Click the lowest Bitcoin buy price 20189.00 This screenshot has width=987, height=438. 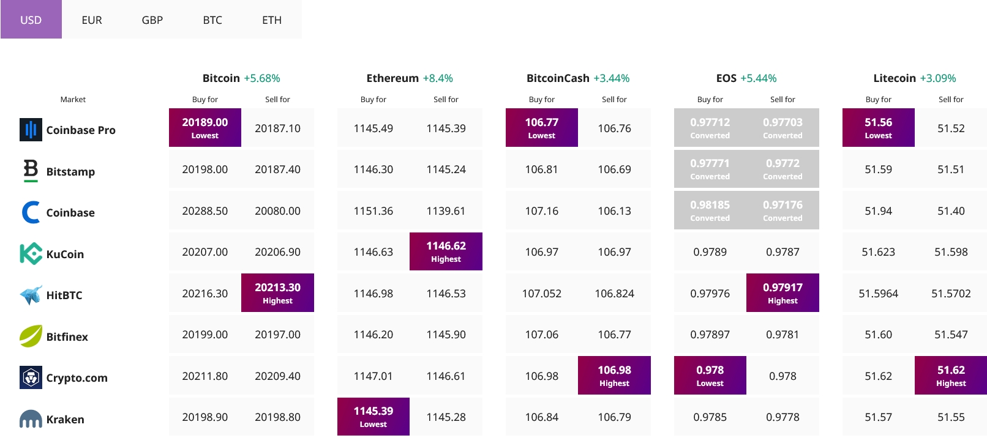tap(205, 128)
